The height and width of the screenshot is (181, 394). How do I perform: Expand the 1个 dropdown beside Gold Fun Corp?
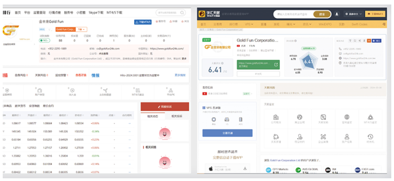click(x=82, y=29)
